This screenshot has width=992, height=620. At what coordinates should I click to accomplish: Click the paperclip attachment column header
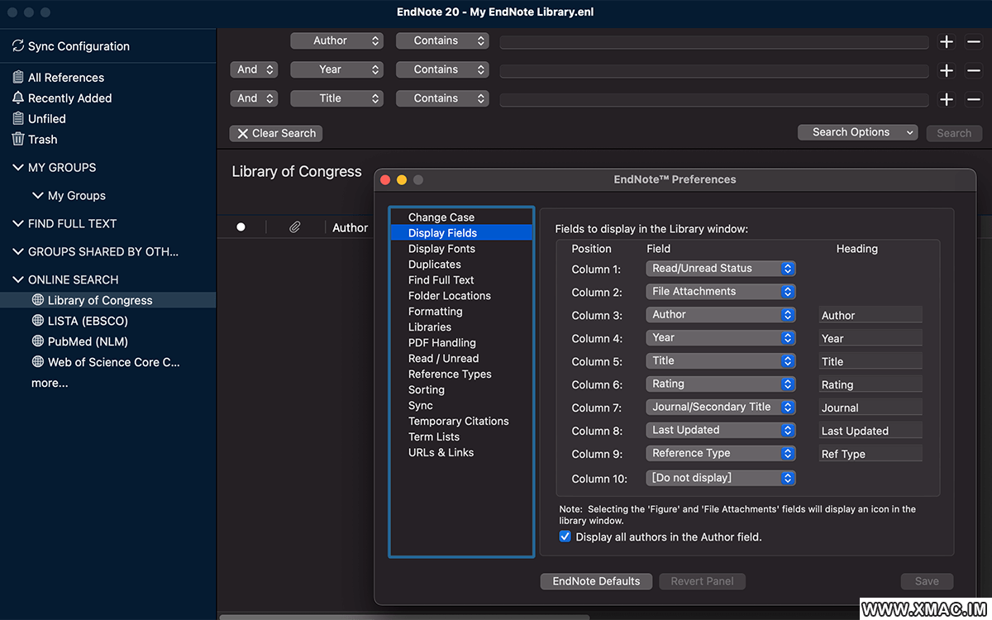pos(294,227)
